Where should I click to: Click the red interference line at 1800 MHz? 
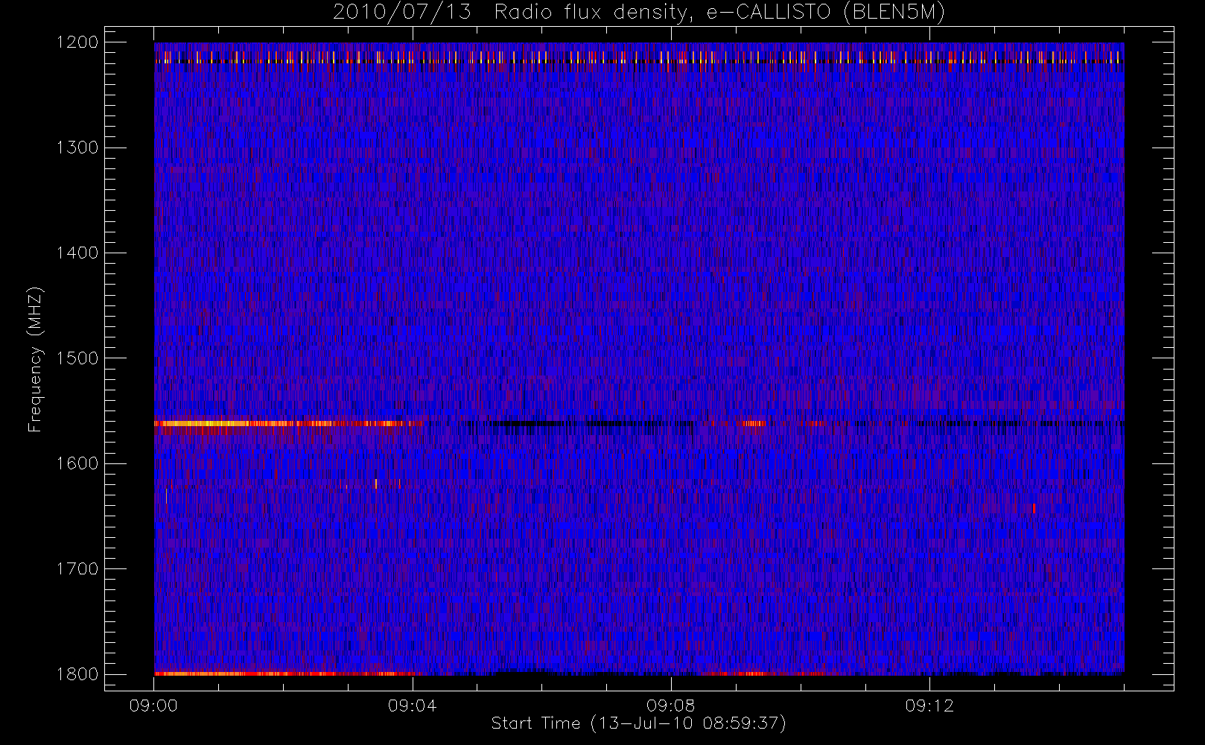pos(284,673)
